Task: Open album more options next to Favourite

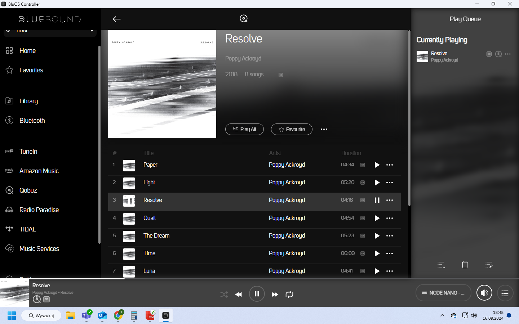Action: pos(324,129)
